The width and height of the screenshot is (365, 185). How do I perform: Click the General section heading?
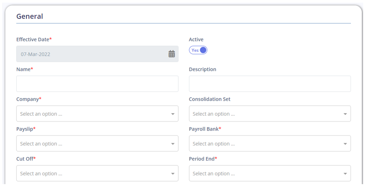tap(29, 16)
